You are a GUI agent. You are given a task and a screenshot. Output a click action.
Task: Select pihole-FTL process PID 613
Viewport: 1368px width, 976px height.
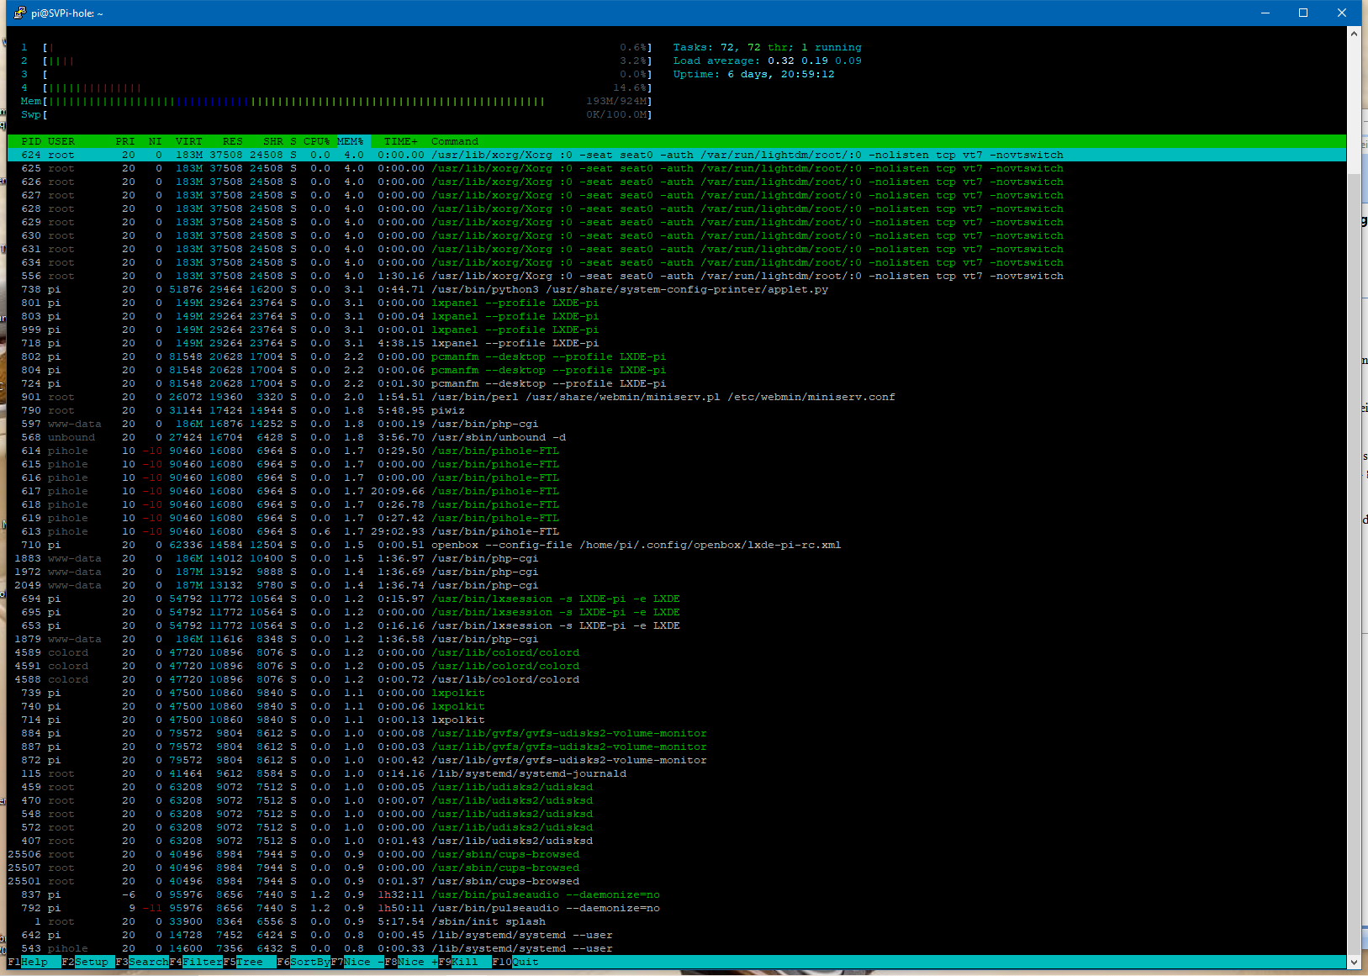(677, 531)
